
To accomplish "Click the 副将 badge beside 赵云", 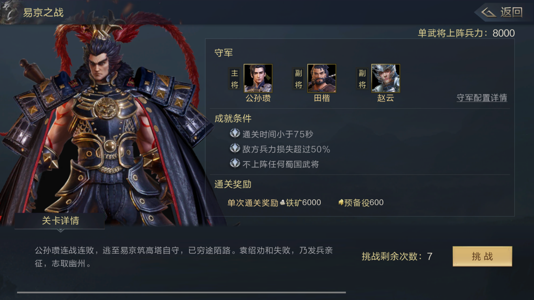I will [x=362, y=79].
